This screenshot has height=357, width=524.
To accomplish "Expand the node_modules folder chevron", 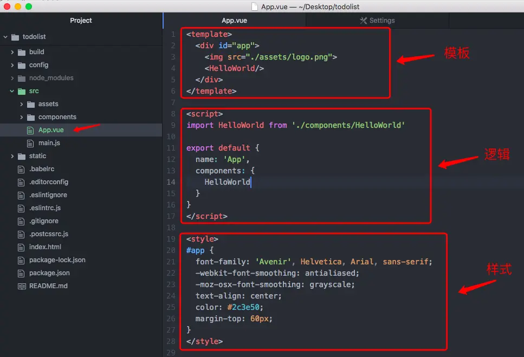I will pyautogui.click(x=12, y=78).
